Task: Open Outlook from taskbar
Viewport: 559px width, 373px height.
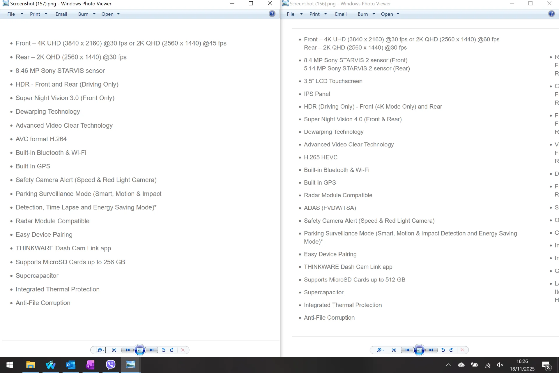Action: coord(70,365)
